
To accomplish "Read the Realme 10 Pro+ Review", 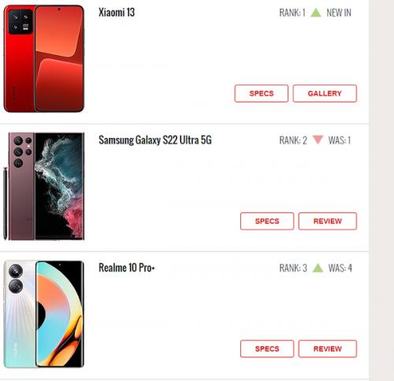I will (328, 349).
